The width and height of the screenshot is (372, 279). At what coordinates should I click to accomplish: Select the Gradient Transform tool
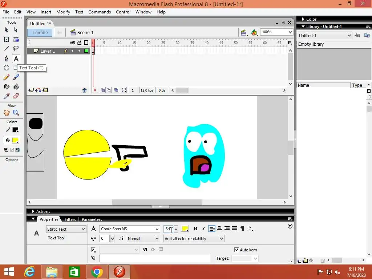pyautogui.click(x=16, y=39)
